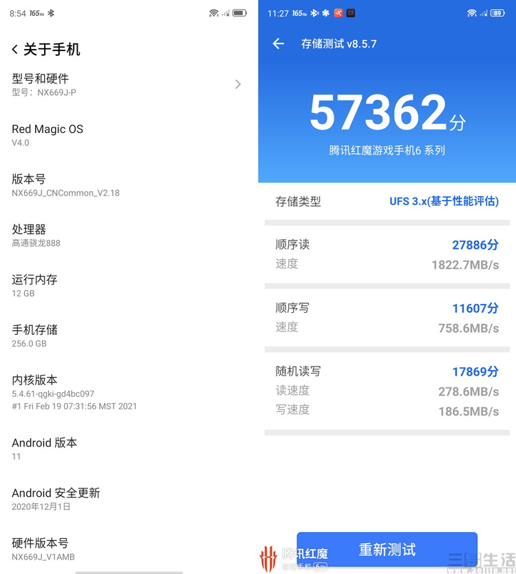
Task: Tap the battery 89 indicator in right status bar
Action: coord(497,13)
